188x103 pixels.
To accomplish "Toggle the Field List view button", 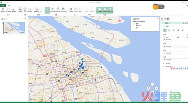I will (x=110, y=10).
